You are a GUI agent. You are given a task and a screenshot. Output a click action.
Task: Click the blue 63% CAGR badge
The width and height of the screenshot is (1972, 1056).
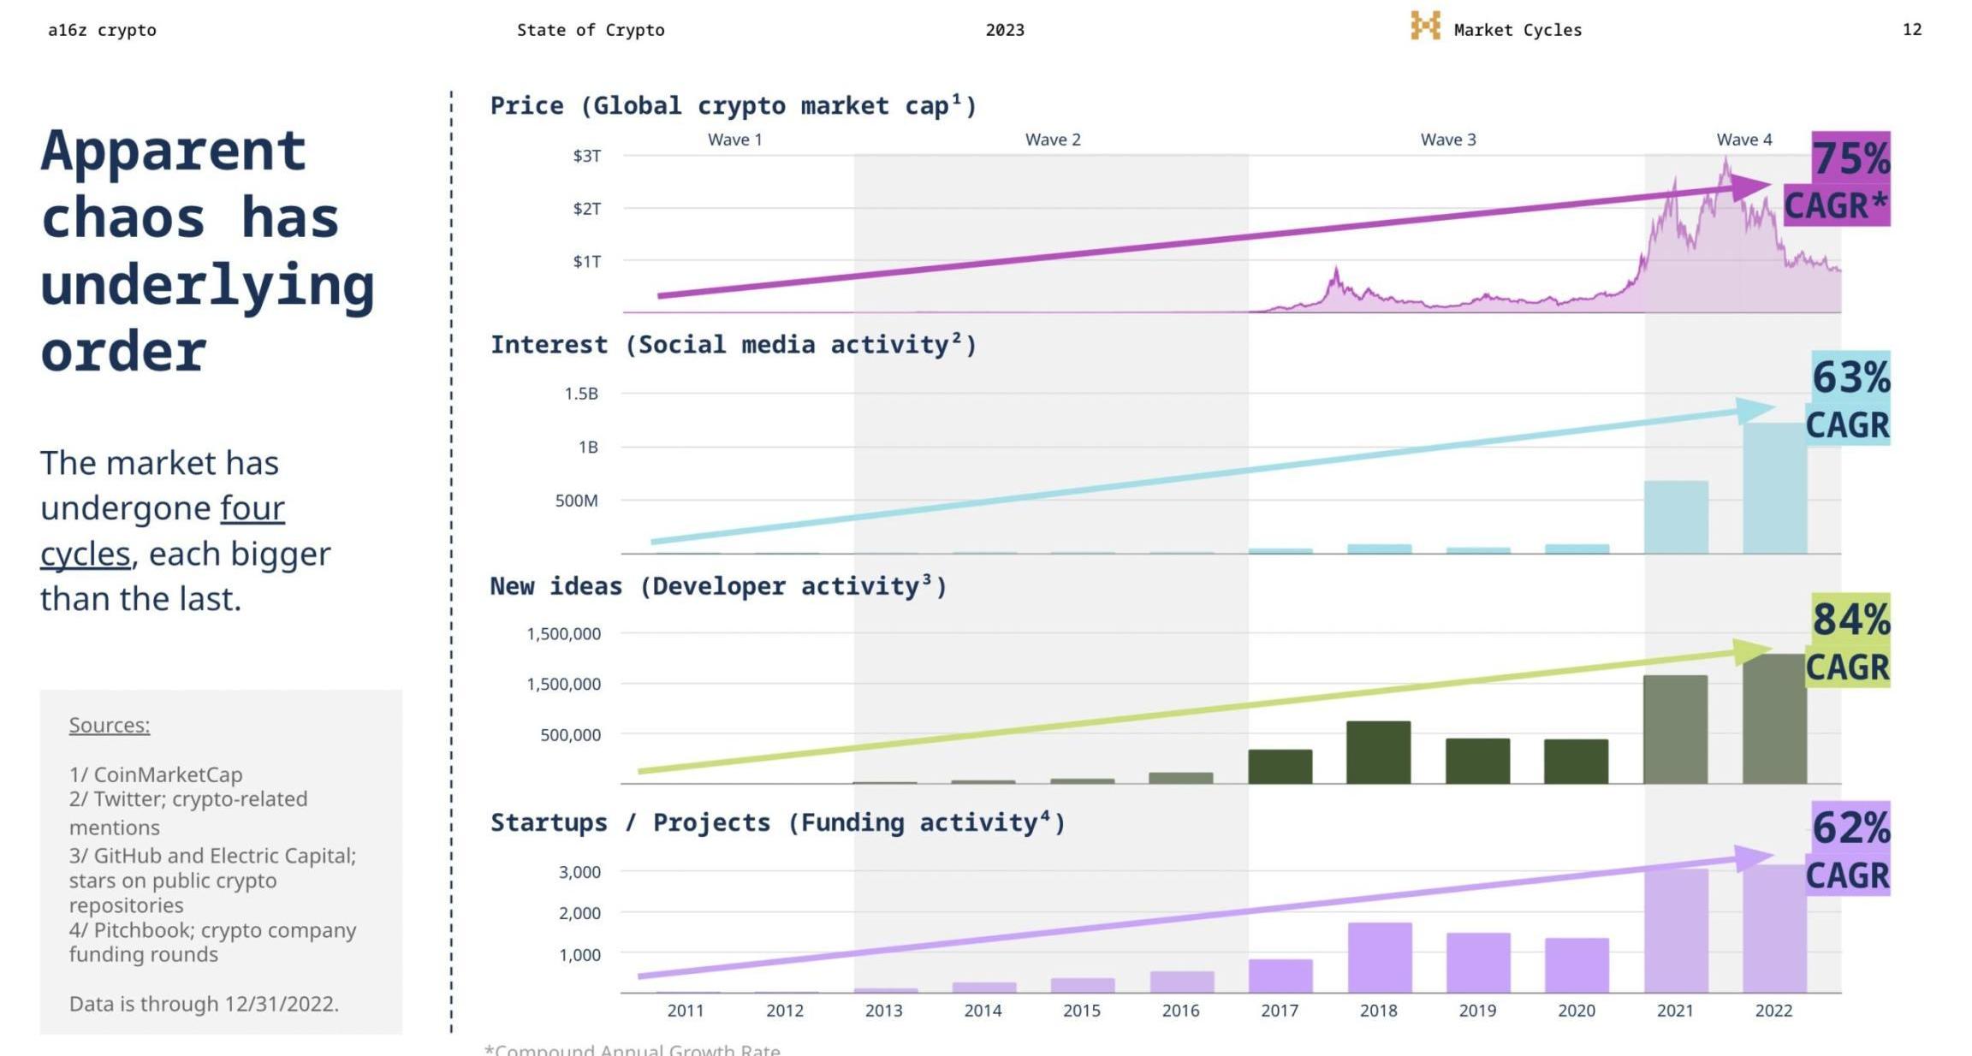(x=1849, y=399)
